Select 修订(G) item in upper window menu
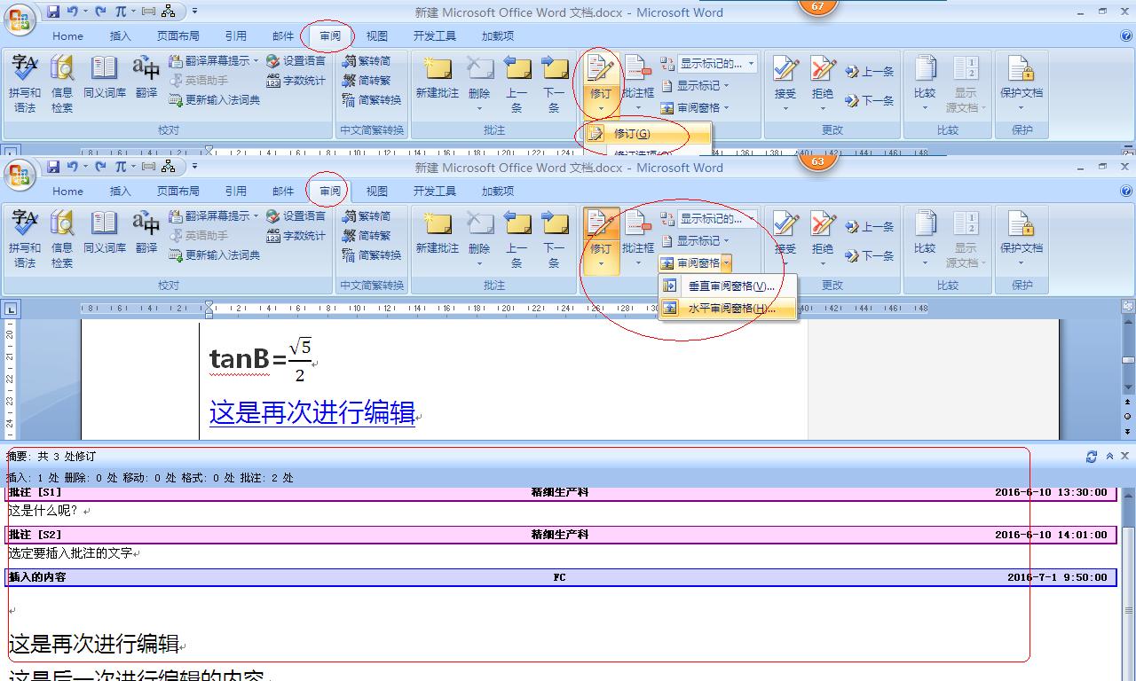This screenshot has height=681, width=1136. pos(648,134)
